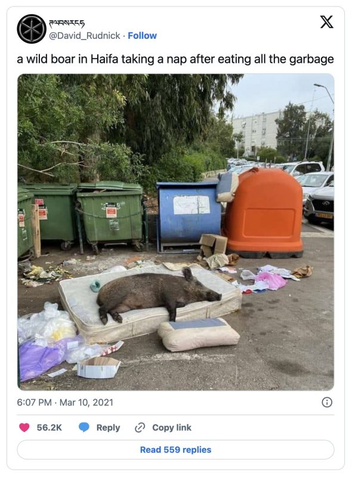Click the tweet text about Haifa boar
The width and height of the screenshot is (352, 478).
(175, 59)
